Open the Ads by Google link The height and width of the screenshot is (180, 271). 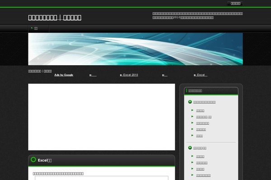(64, 75)
